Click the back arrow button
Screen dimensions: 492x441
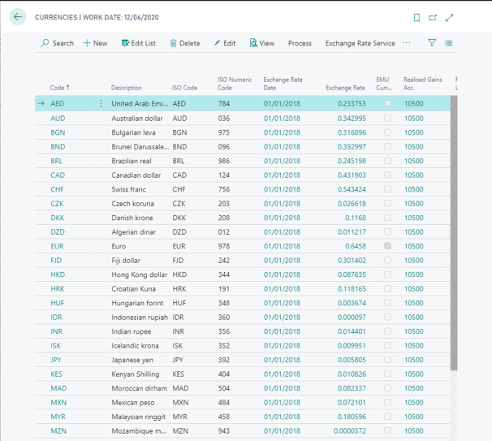pyautogui.click(x=17, y=17)
